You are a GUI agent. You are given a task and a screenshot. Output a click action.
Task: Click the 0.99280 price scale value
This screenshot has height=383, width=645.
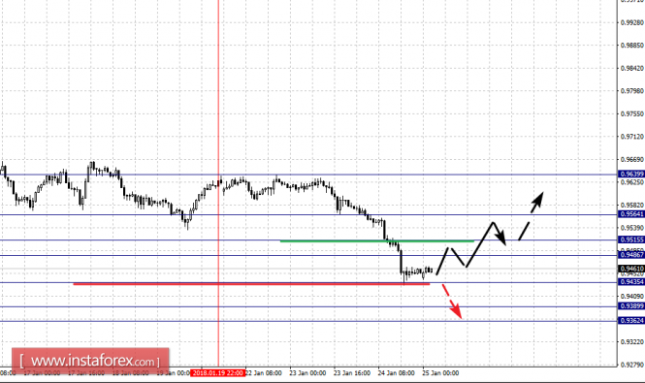[632, 22]
